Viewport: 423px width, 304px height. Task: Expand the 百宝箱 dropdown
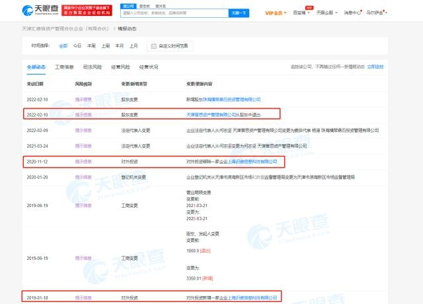[x=301, y=13]
